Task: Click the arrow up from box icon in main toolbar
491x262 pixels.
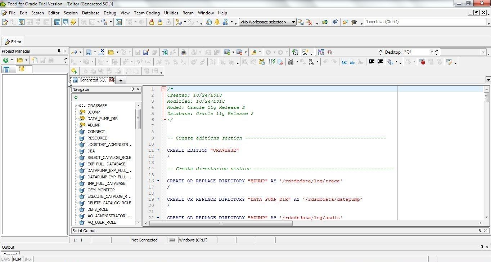Action: (160, 22)
